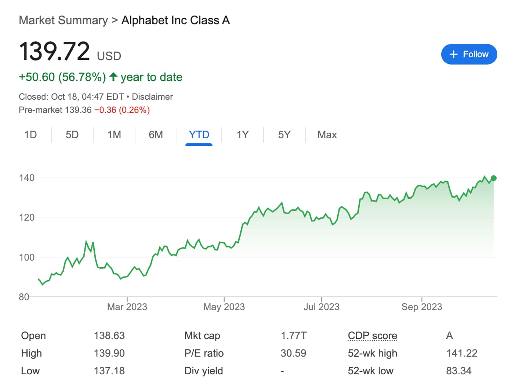Click the Mar 2023 axis marker
519x382 pixels.
coord(127,307)
